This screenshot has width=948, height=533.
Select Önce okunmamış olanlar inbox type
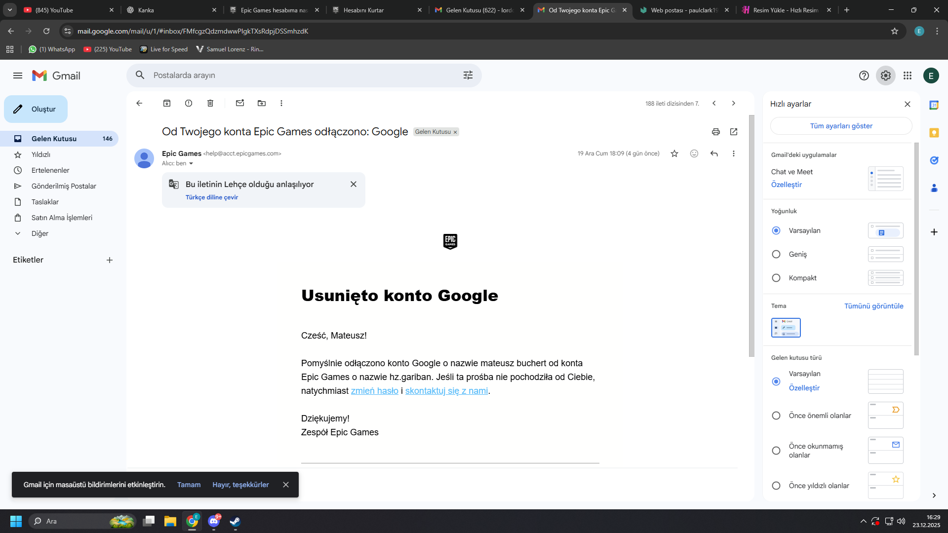coord(776,451)
